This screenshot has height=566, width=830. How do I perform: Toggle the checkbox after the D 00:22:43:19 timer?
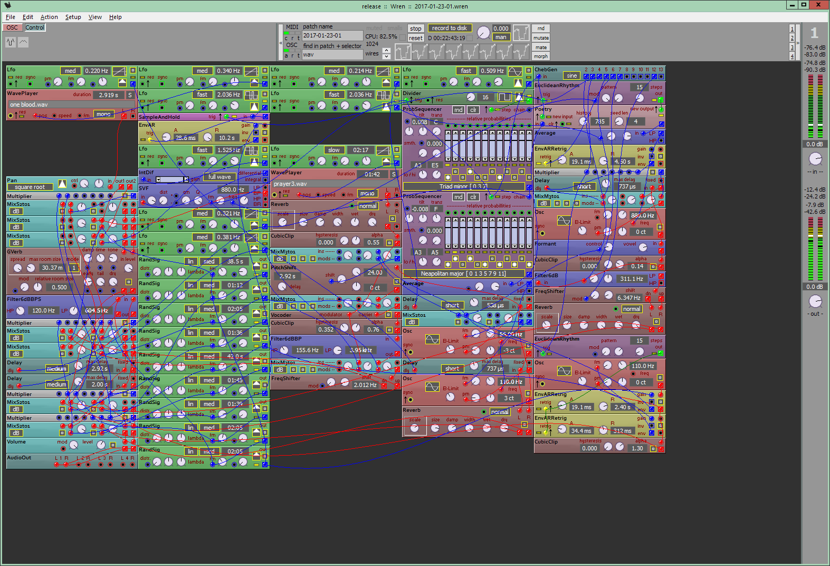pos(471,37)
